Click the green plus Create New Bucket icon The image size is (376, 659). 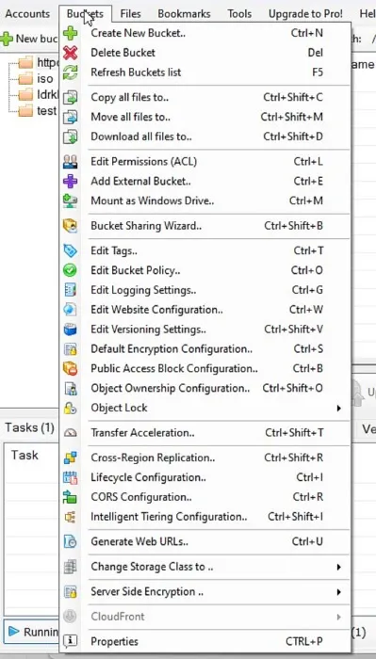tap(71, 33)
